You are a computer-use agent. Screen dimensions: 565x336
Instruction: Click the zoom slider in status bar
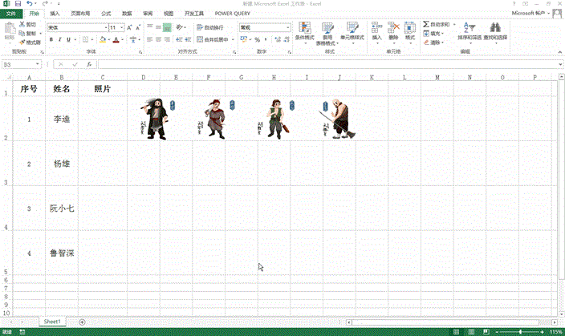point(521,331)
